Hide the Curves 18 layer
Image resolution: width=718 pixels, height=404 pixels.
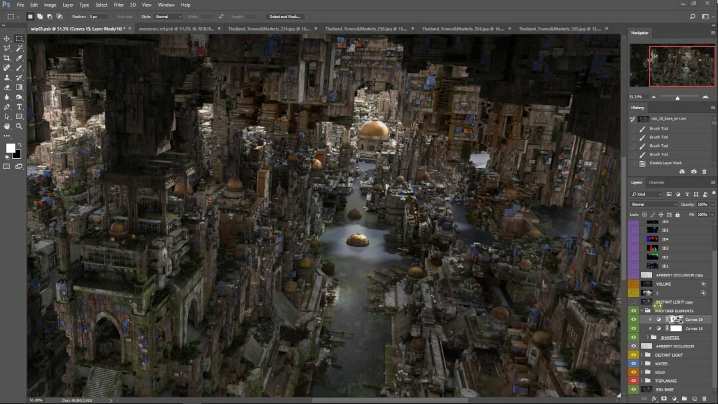click(634, 328)
